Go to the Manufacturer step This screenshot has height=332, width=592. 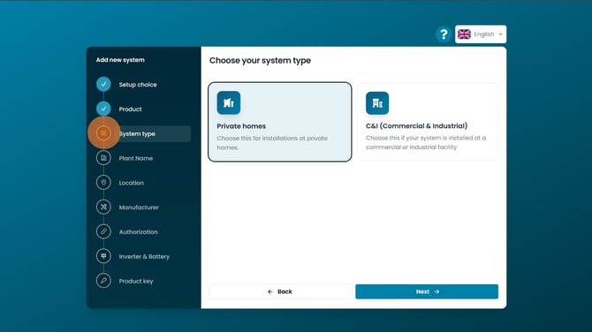point(139,207)
